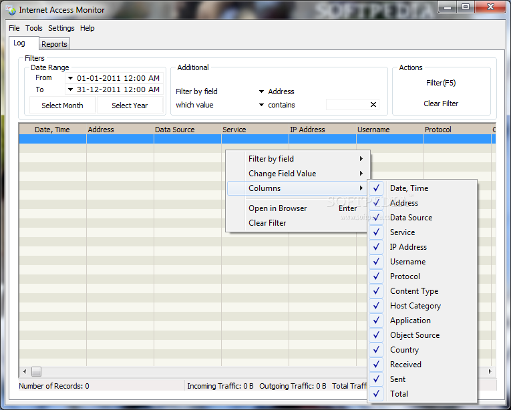
Task: Hide the IP Address column via the submenu
Action: tap(376, 246)
